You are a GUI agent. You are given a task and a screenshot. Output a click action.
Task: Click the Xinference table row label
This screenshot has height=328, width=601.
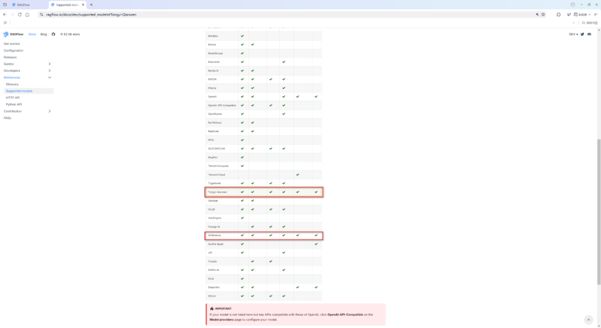(214, 235)
